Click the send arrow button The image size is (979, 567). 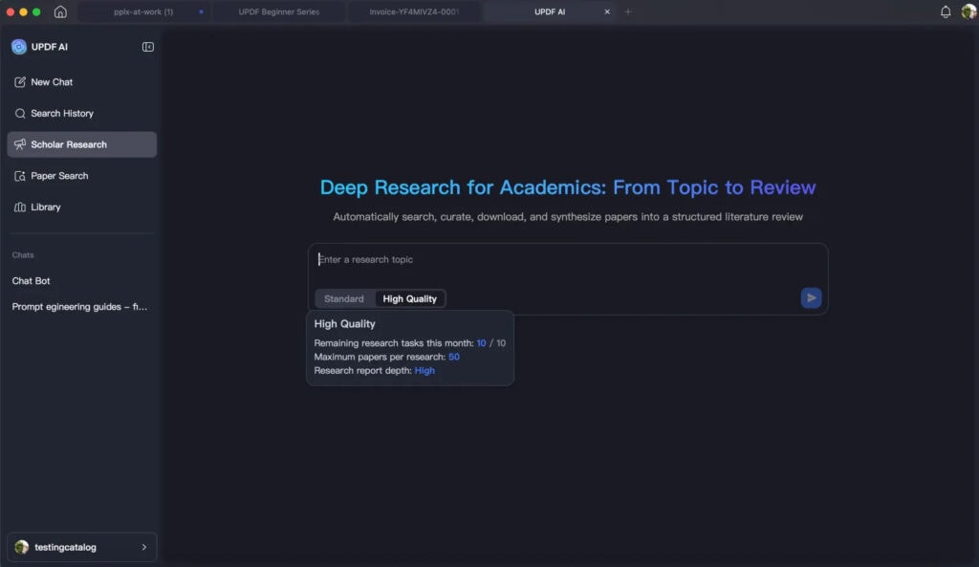[811, 298]
